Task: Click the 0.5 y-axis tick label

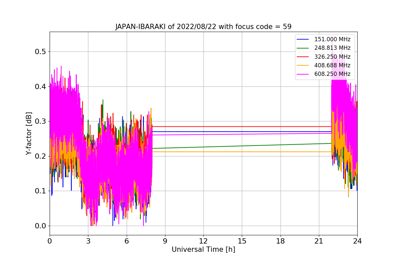Action: click(40, 52)
